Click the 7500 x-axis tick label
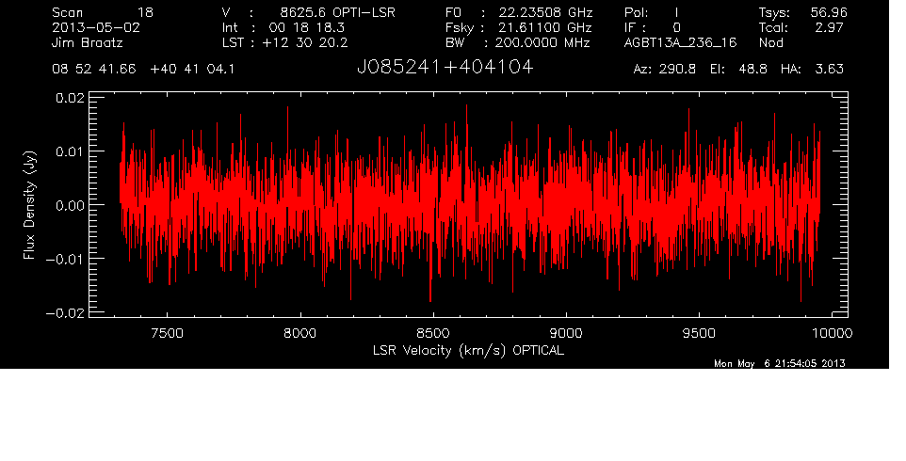The width and height of the screenshot is (906, 461). coord(167,333)
